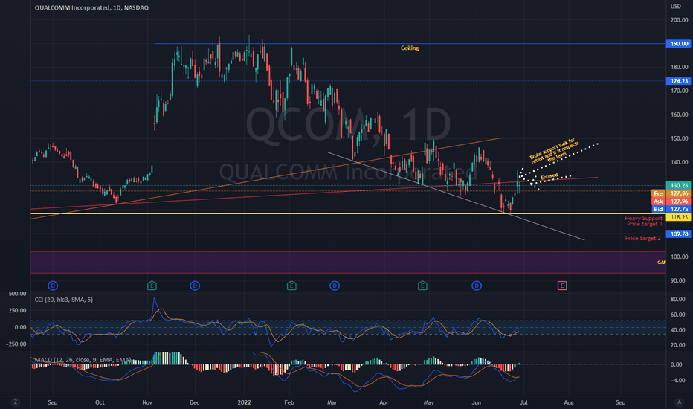
Task: Click the 150.00 price axis label
Action: [x=680, y=138]
